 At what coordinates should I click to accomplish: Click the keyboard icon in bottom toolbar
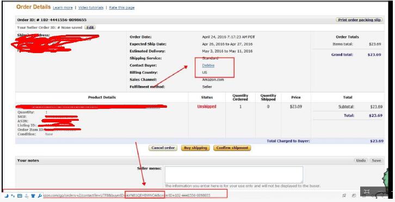point(20,196)
